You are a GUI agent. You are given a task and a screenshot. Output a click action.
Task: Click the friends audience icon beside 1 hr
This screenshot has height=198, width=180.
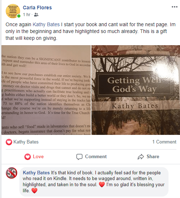36,15
